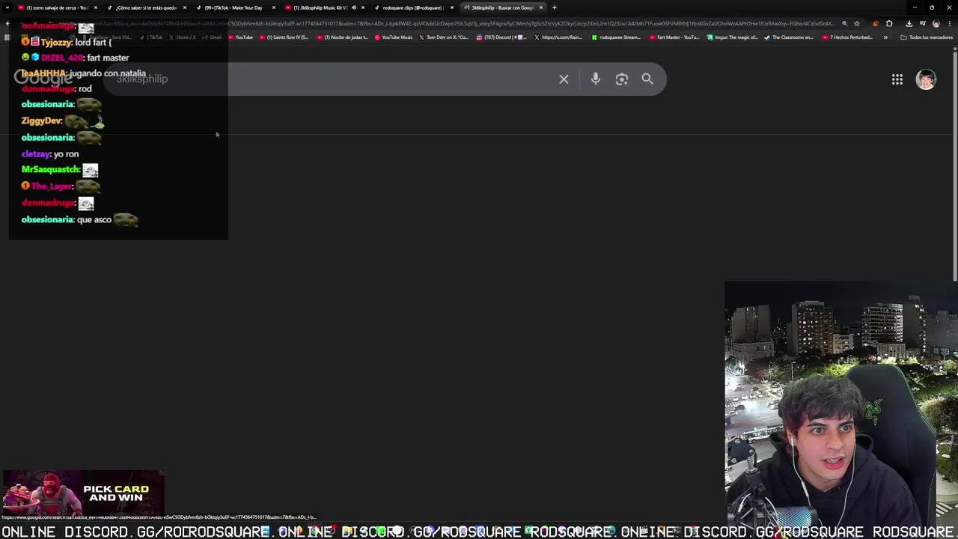This screenshot has height=539, width=958.
Task: Open the Gmail bookmark
Action: [213, 37]
